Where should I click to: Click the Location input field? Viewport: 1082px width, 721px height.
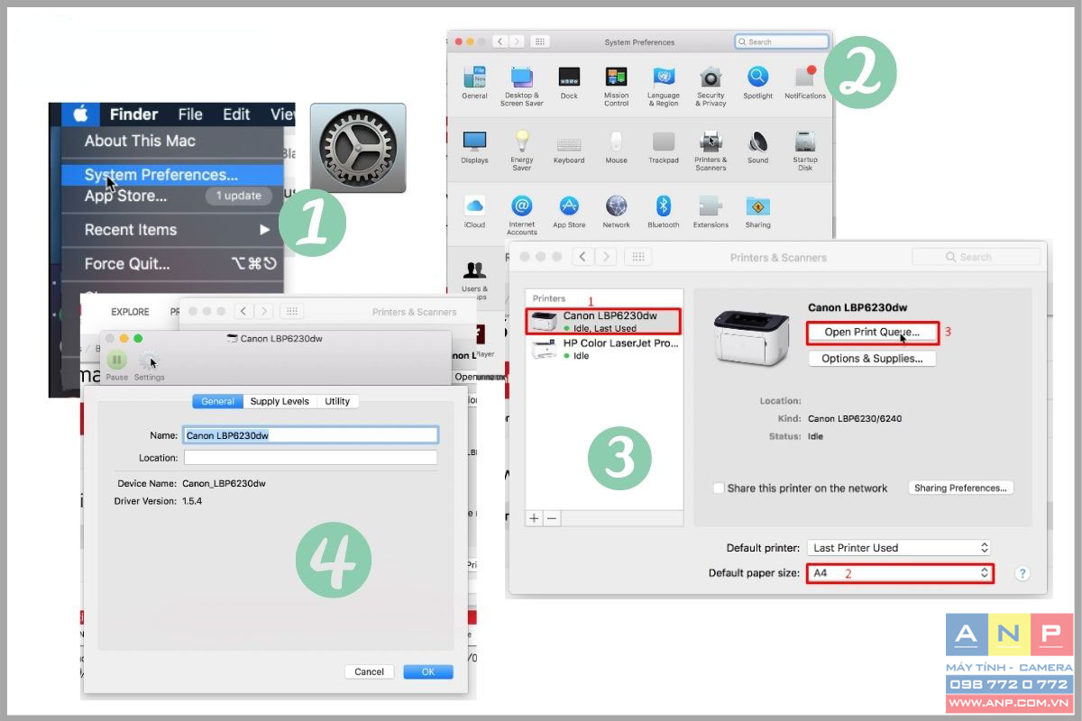pyautogui.click(x=311, y=458)
